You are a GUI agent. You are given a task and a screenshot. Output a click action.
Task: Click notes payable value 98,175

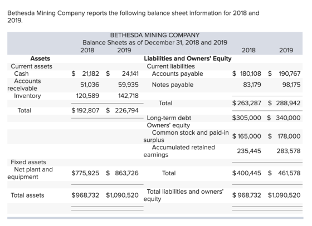pyautogui.click(x=291, y=85)
